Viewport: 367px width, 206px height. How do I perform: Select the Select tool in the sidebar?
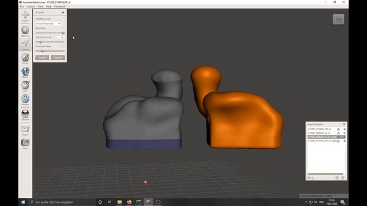(x=25, y=45)
